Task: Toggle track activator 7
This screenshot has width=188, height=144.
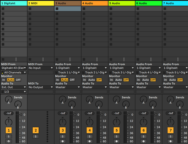Action: point(170,130)
